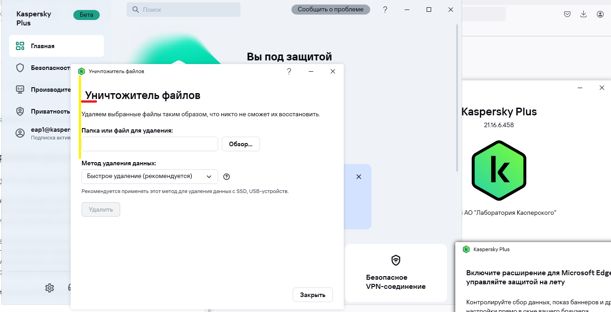The height and width of the screenshot is (312, 611).
Task: Click the Закрыть button
Action: (x=313, y=295)
